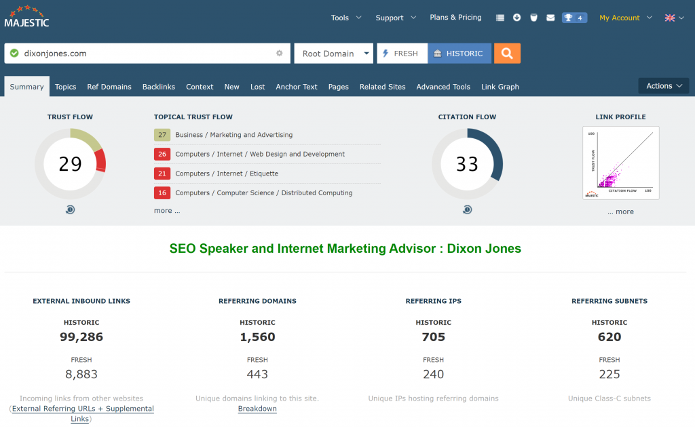
Task: Select Computers / Internet / Web Design and Development
Action: click(260, 154)
